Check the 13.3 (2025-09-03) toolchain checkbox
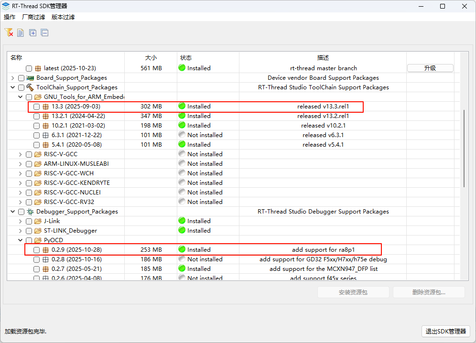The image size is (476, 343). [x=37, y=107]
